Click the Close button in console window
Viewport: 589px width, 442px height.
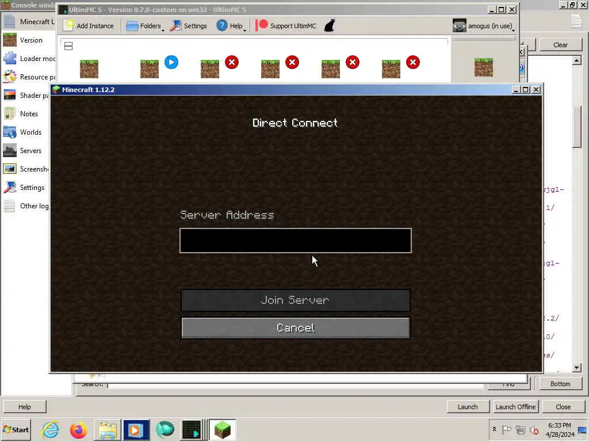click(563, 407)
